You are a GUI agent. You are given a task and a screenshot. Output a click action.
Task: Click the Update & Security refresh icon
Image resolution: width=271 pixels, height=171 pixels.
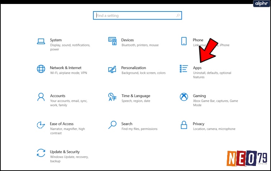coord(41,153)
